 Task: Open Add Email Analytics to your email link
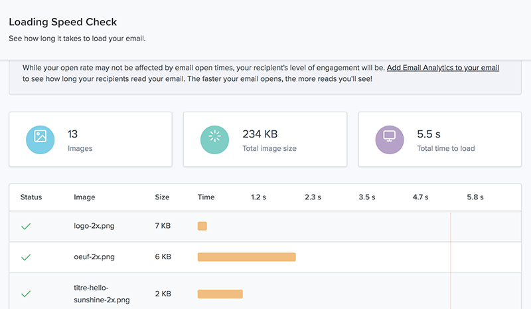(443, 68)
